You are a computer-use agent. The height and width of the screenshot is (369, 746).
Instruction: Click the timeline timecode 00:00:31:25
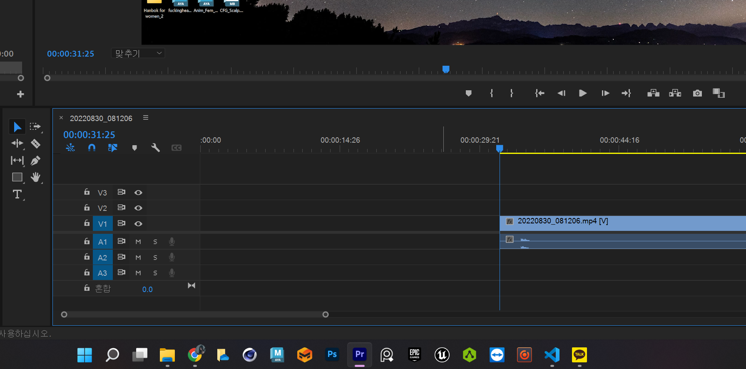tap(89, 135)
